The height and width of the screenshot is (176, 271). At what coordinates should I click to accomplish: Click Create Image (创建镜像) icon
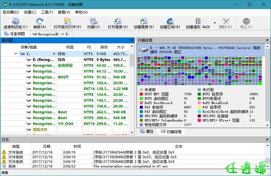[144, 21]
